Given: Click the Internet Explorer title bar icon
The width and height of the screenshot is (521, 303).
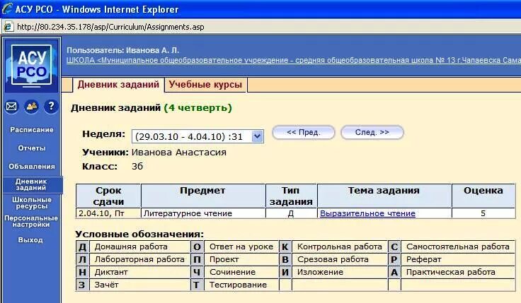Looking at the screenshot, I should pos(7,9).
